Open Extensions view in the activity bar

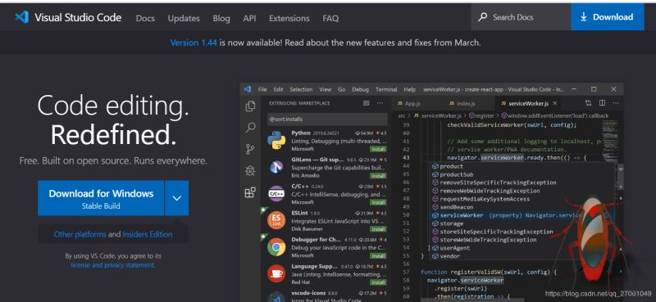pos(250,192)
